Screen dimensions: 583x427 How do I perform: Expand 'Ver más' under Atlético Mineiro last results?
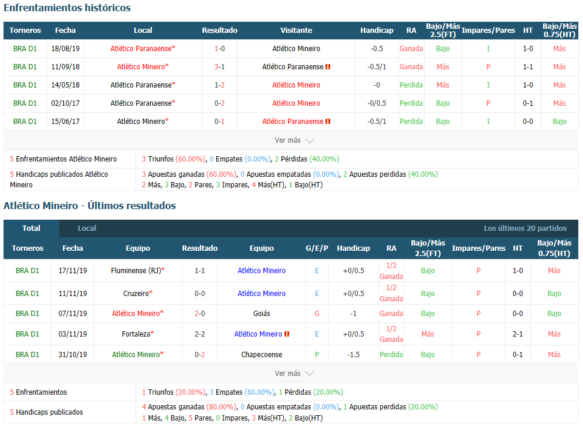pyautogui.click(x=294, y=373)
